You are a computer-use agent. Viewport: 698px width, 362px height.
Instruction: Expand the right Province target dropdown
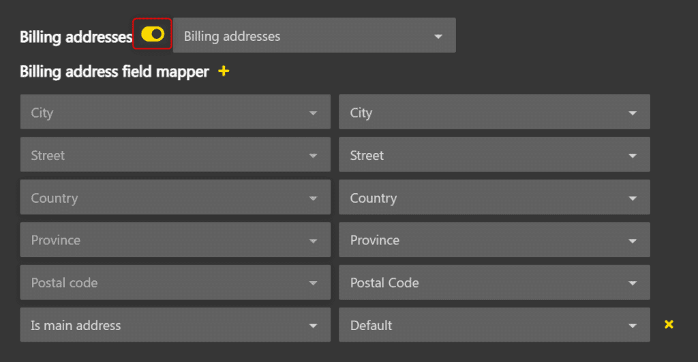(x=494, y=240)
